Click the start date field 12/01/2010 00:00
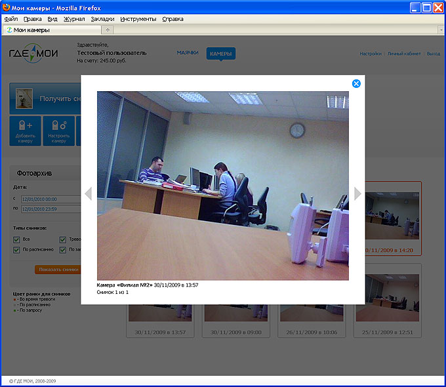The image size is (446, 387). [x=51, y=199]
